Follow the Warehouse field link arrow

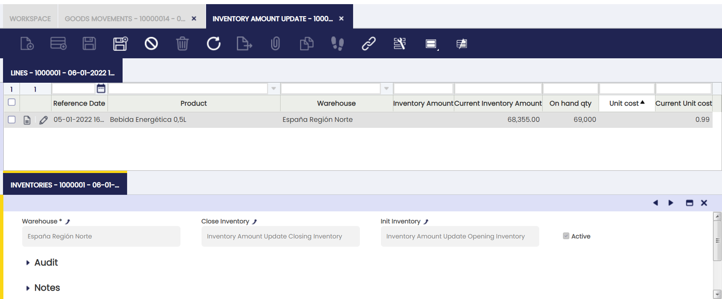[68, 222]
